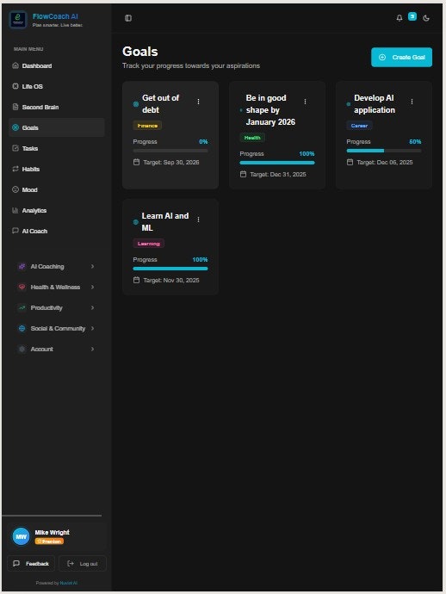
Task: Expand Health & Wellness chevron
Action: 92,287
